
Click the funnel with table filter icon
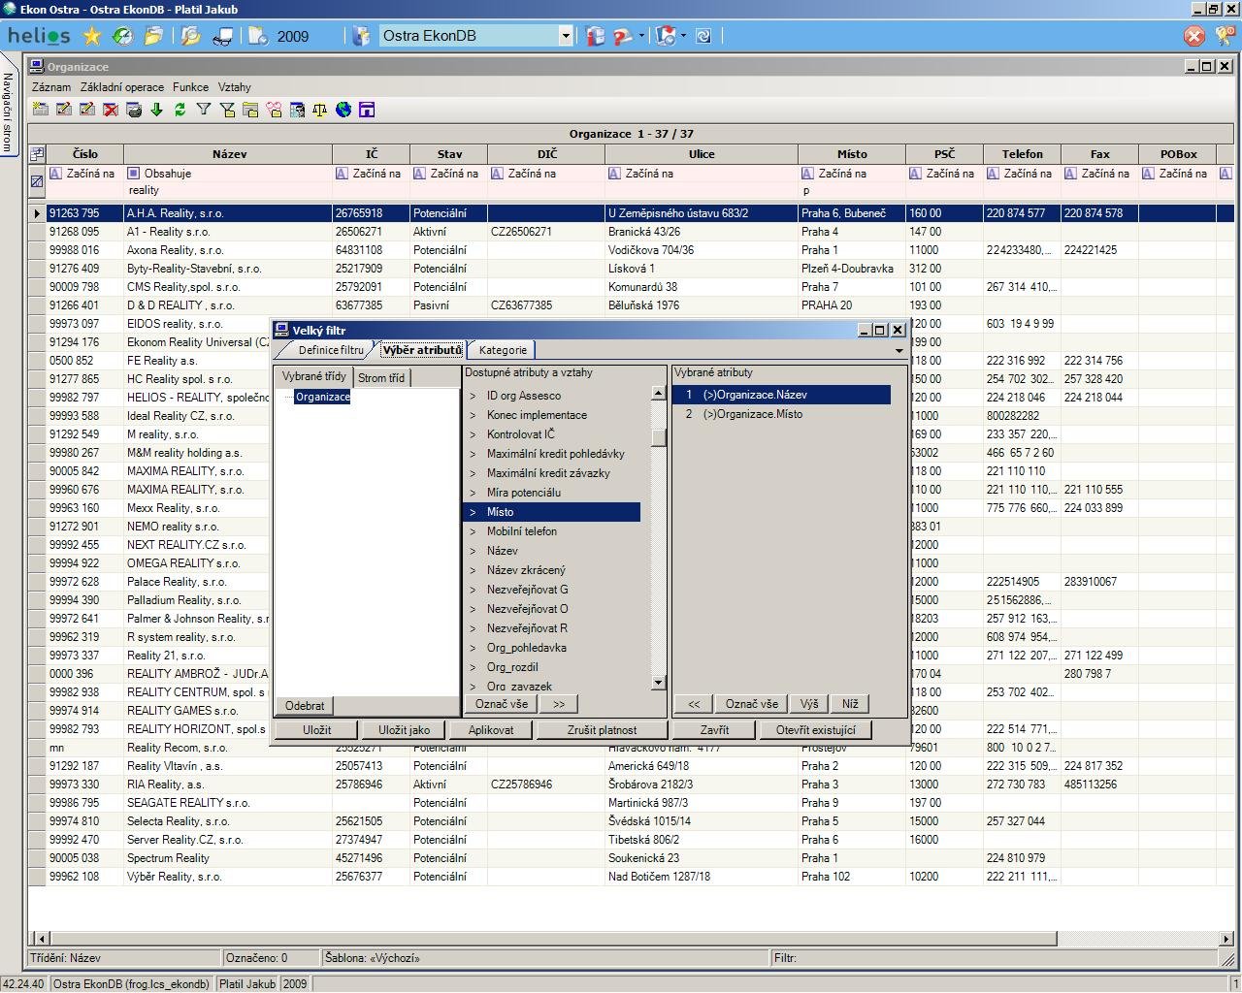[x=227, y=110]
